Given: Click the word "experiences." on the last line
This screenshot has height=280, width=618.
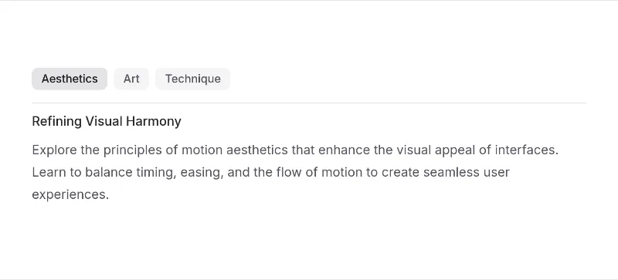Looking at the screenshot, I should click(x=70, y=195).
